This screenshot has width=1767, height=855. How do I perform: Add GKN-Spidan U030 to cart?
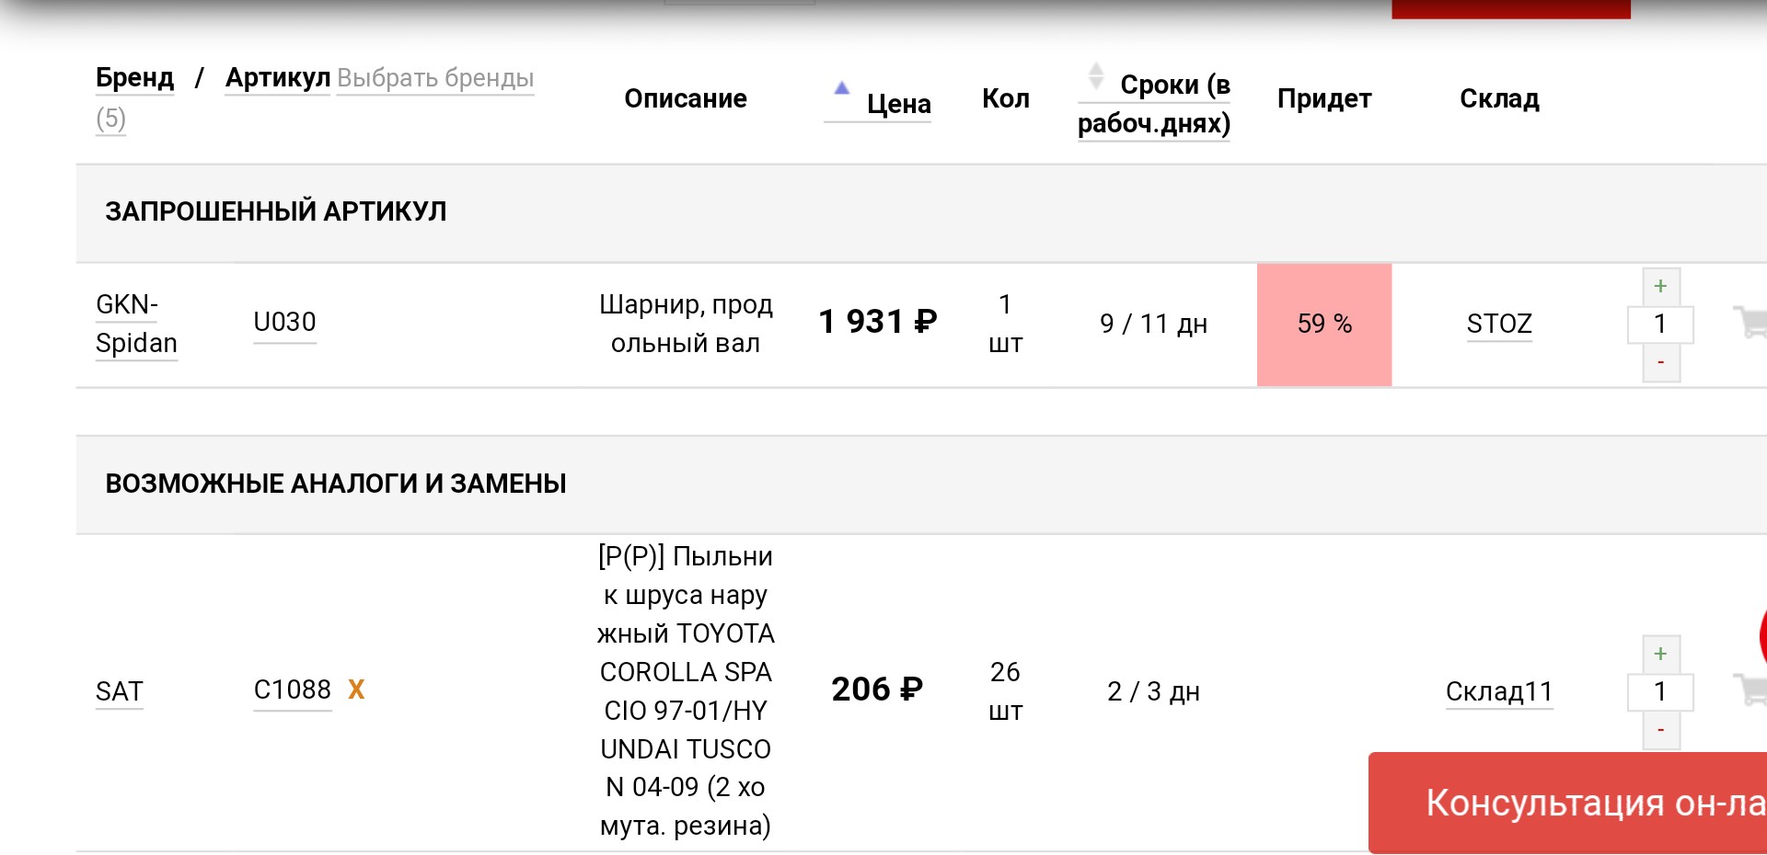pos(1750,323)
